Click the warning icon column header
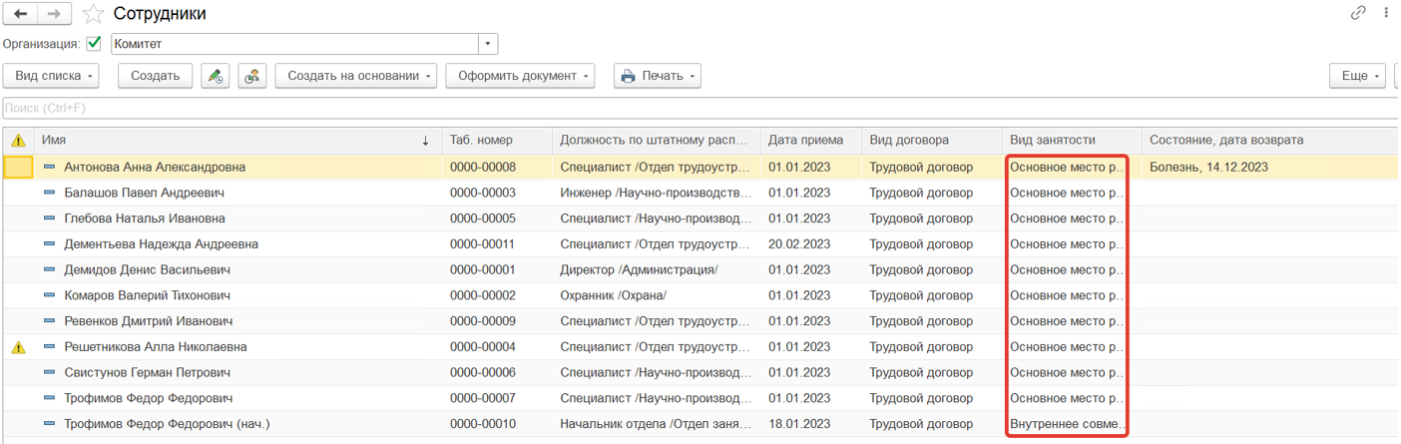The width and height of the screenshot is (1401, 444). click(18, 141)
